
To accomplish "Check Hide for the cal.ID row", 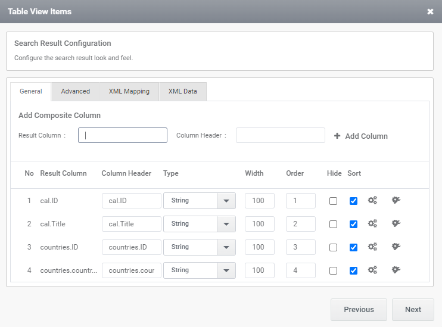I will click(x=333, y=201).
